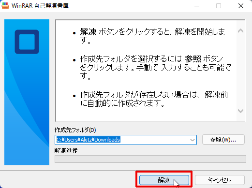Click the scroll down arrow in instructions
Image resolution: width=252 pixels, height=188 pixels.
[240, 111]
